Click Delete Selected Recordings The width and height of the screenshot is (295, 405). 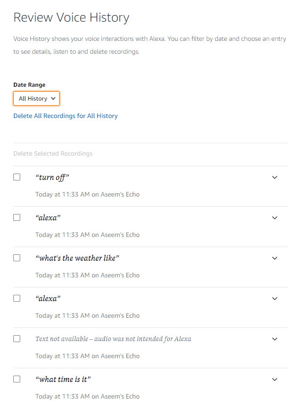coord(53,153)
